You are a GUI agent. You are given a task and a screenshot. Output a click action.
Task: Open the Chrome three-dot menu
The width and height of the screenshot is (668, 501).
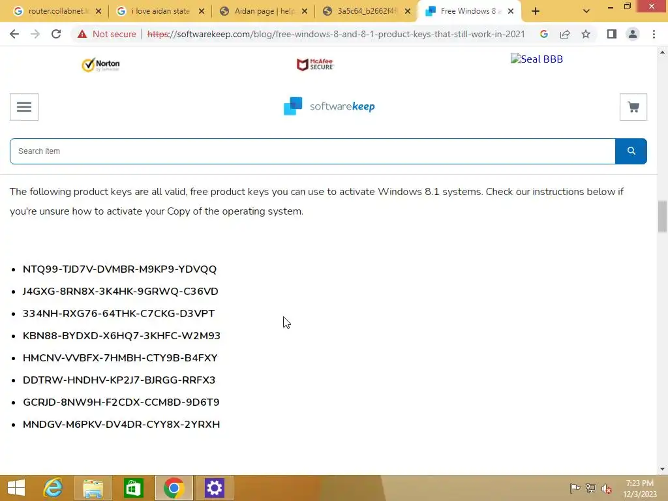[x=654, y=34]
